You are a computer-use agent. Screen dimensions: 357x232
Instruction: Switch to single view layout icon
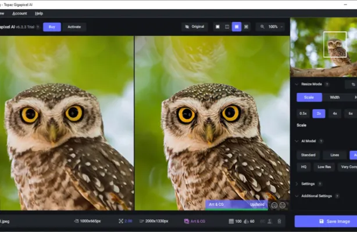coord(217,27)
